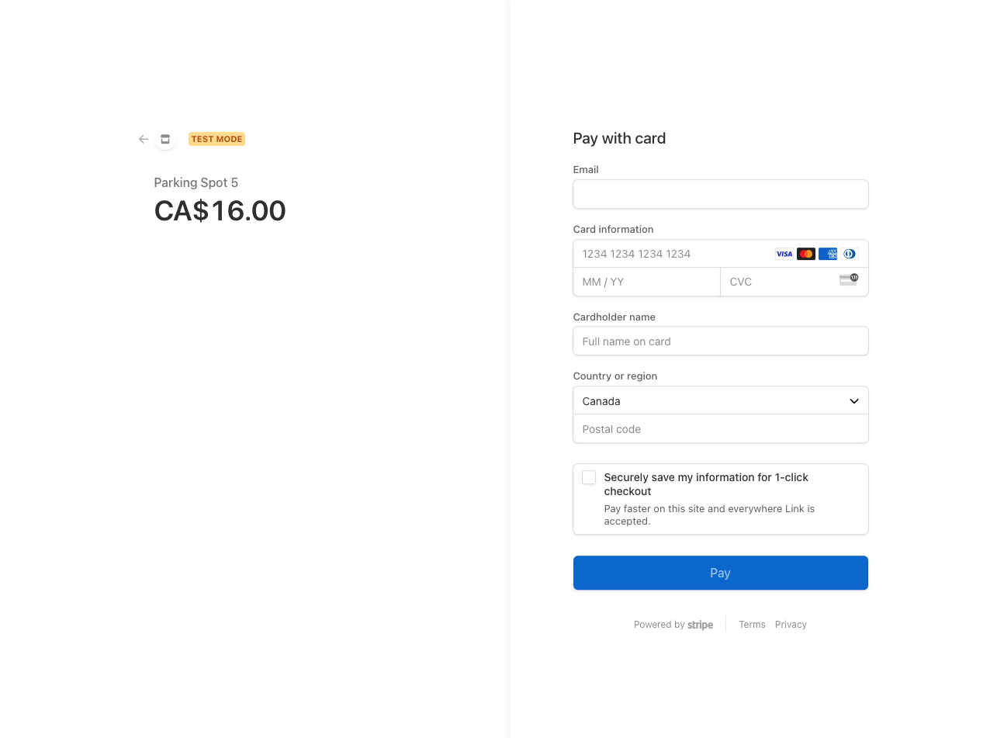Viewport: 1004px width, 738px height.
Task: Click the American Express logo
Action: tap(828, 254)
